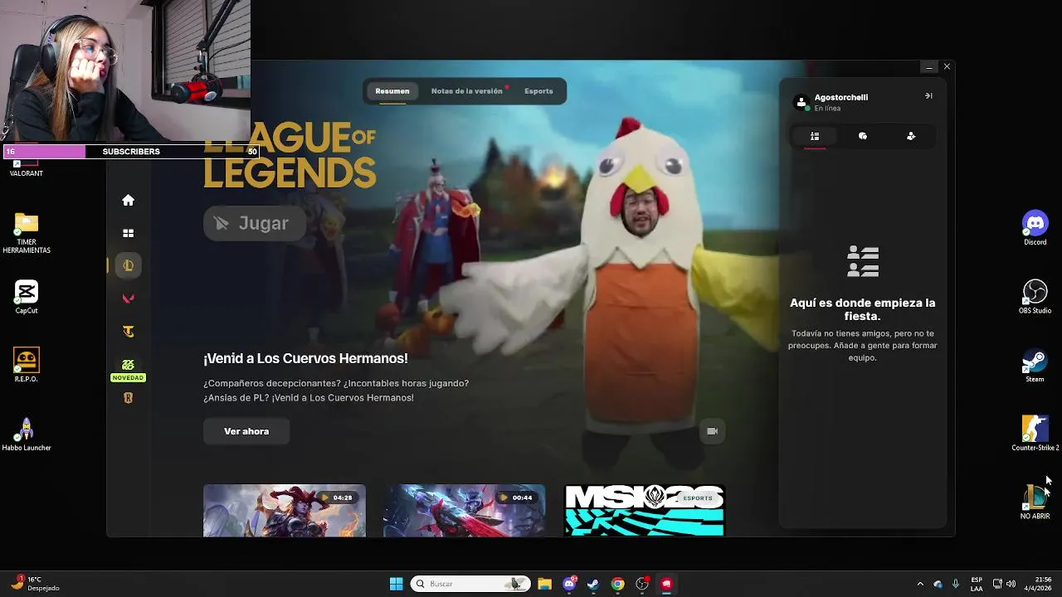Open the ESP LAA language switcher

click(977, 584)
